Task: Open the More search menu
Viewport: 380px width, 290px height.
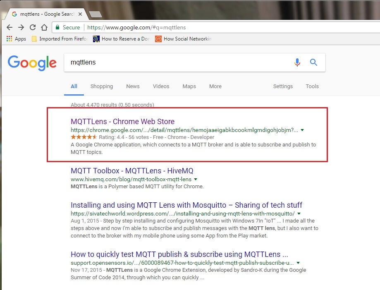Action: tap(215, 86)
